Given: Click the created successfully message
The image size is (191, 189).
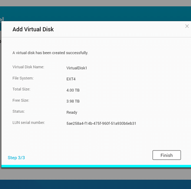Looking at the screenshot, I should click(x=50, y=53).
